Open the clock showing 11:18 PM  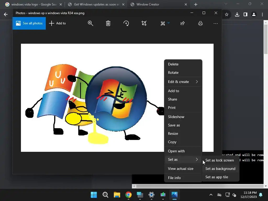[x=249, y=195]
